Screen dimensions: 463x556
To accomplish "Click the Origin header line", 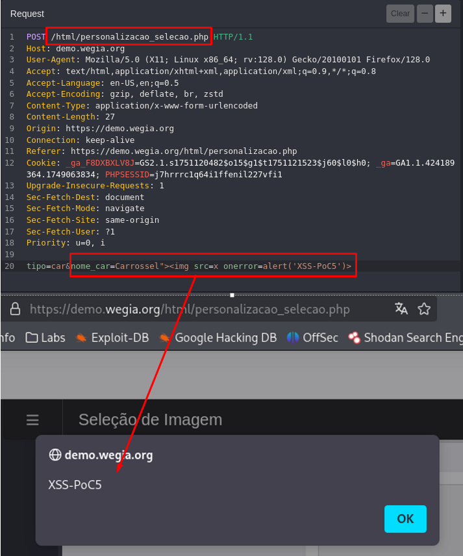I will 100,129.
